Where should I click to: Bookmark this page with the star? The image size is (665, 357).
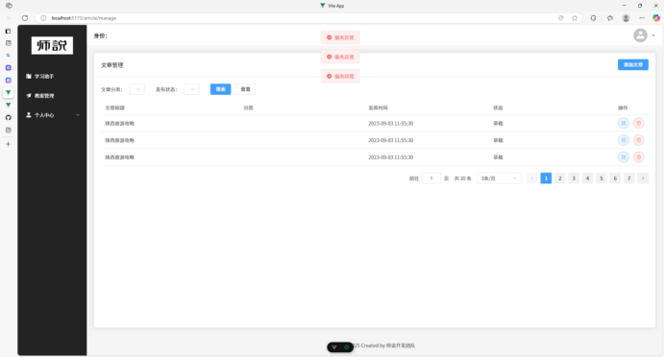coord(575,18)
